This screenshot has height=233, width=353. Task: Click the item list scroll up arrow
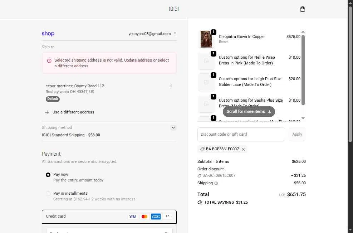pyautogui.click(x=303, y=32)
